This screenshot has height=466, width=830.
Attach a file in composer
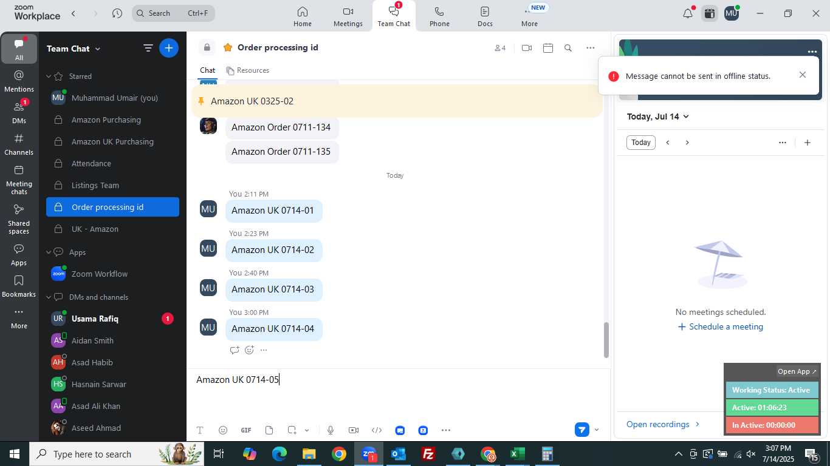coord(269,430)
